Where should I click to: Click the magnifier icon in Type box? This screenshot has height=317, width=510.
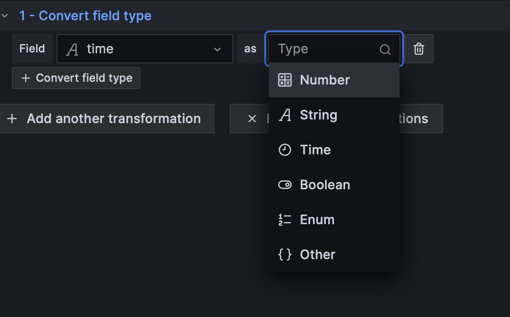pos(385,49)
